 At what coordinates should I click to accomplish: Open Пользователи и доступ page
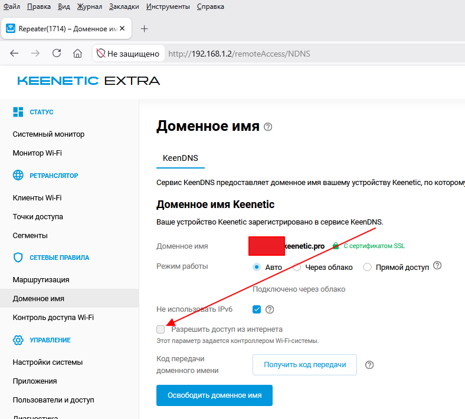point(53,400)
